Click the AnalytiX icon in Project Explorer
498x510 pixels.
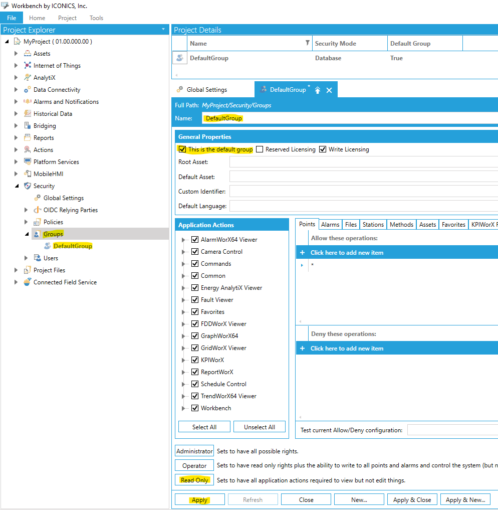tap(28, 78)
